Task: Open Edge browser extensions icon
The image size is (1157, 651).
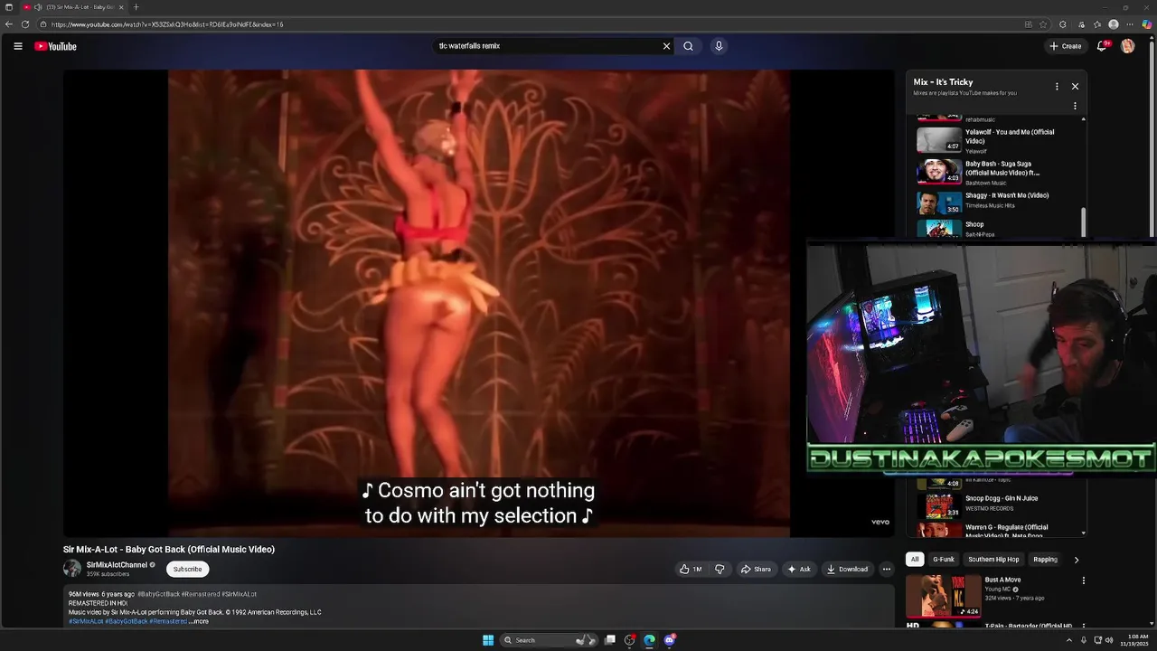Action: [1063, 24]
